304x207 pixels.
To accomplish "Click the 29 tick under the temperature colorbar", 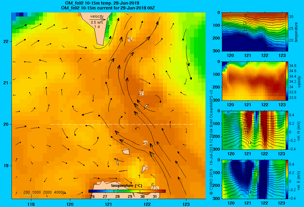I will pos(130,197).
